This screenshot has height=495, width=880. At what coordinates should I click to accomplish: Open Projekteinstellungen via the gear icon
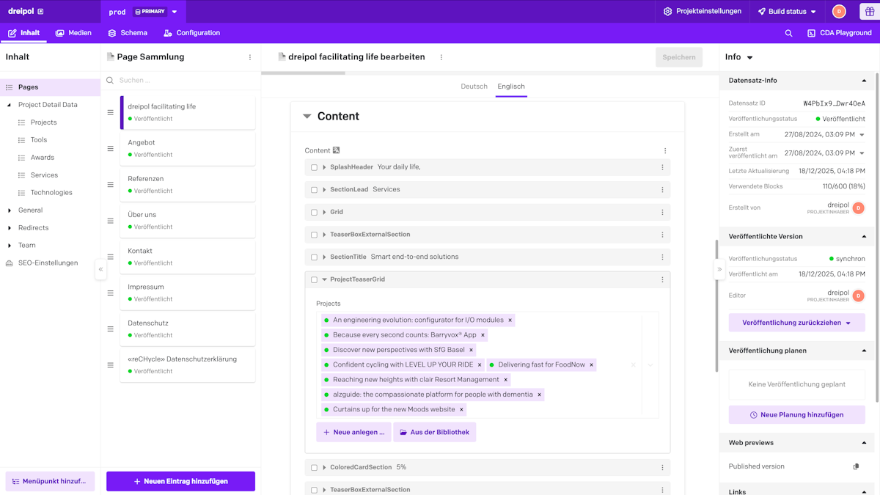click(666, 12)
